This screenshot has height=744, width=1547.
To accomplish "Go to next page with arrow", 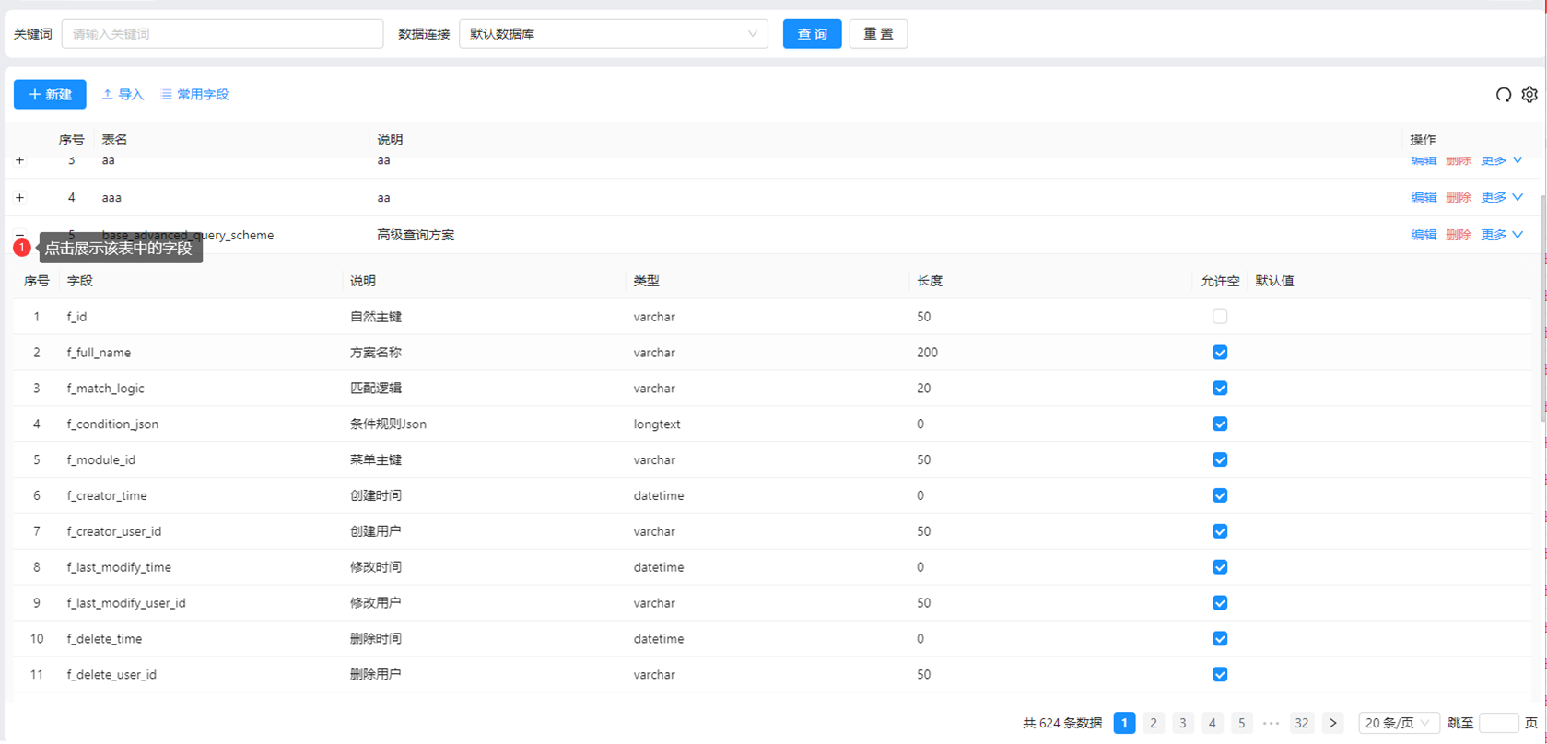I will coord(1332,723).
